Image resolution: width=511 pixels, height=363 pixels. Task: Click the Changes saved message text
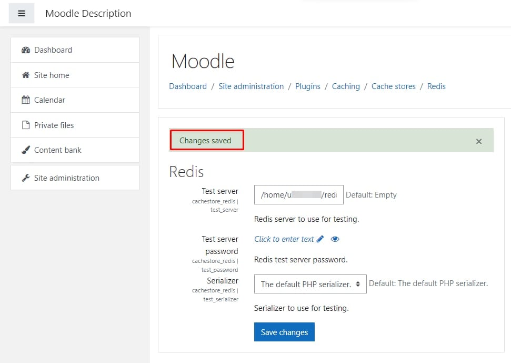click(205, 141)
